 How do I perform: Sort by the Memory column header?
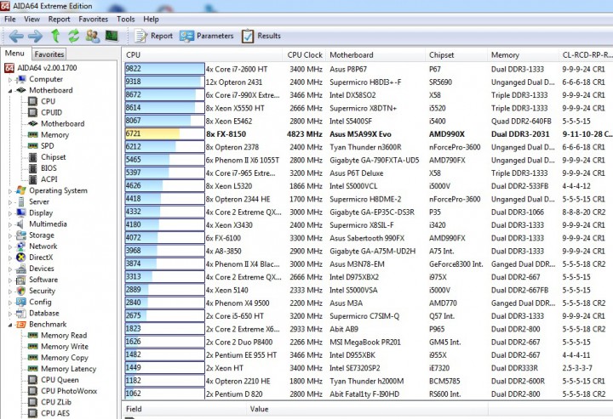[x=523, y=55]
